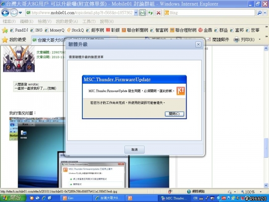Open recent pages dropdown beside Forward button

20,13
